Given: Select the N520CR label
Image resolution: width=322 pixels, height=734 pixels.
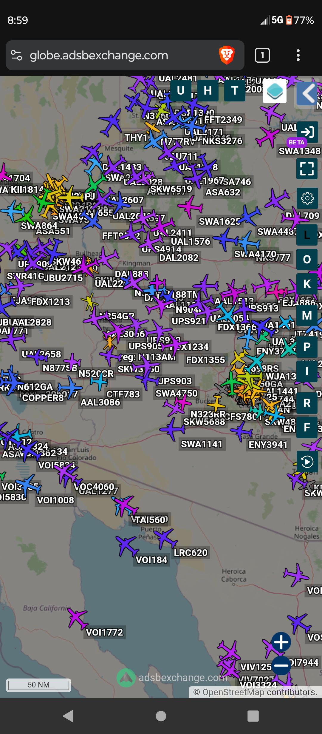Looking at the screenshot, I should coord(96,374).
